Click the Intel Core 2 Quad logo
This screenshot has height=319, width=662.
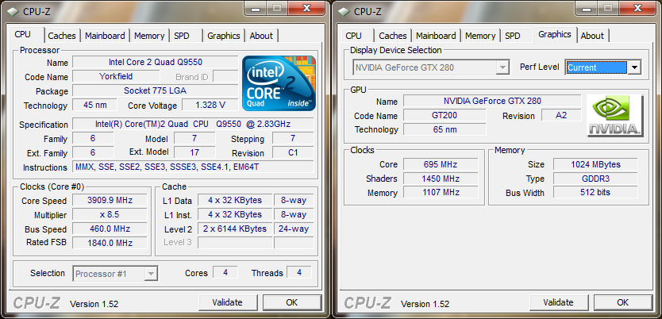pos(279,83)
